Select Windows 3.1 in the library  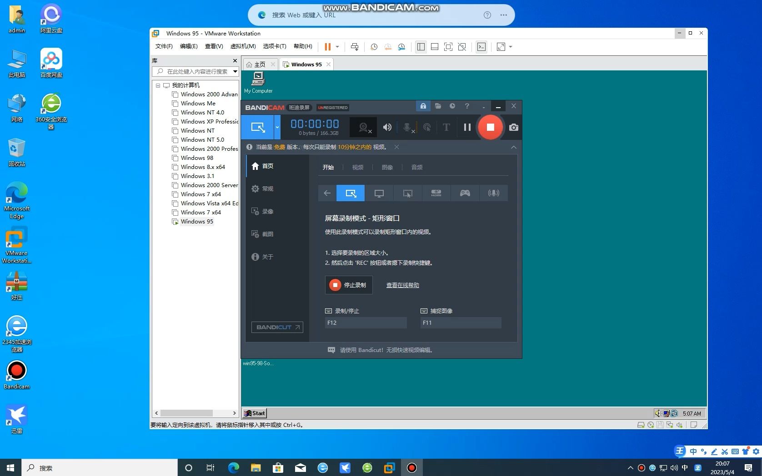tap(197, 176)
